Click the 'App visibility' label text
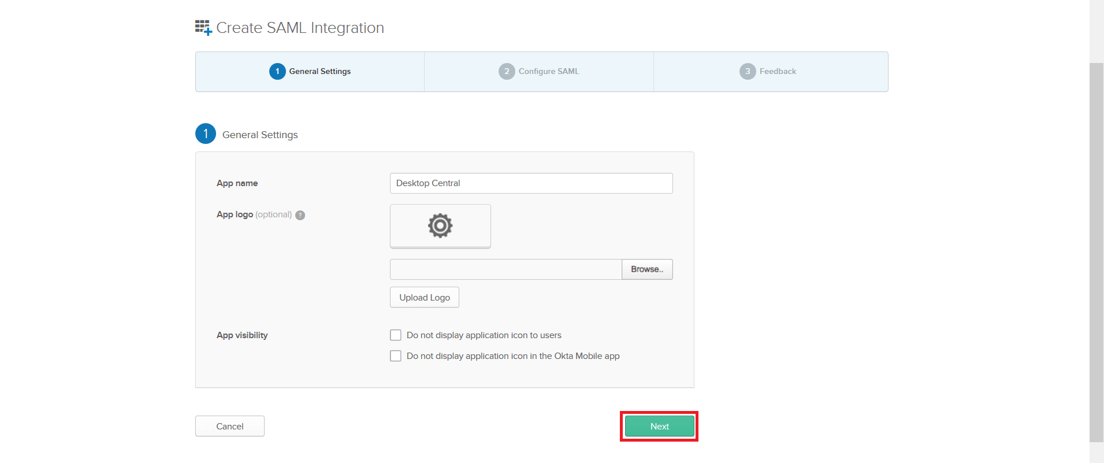Viewport: 1104px width, 463px height. 242,335
